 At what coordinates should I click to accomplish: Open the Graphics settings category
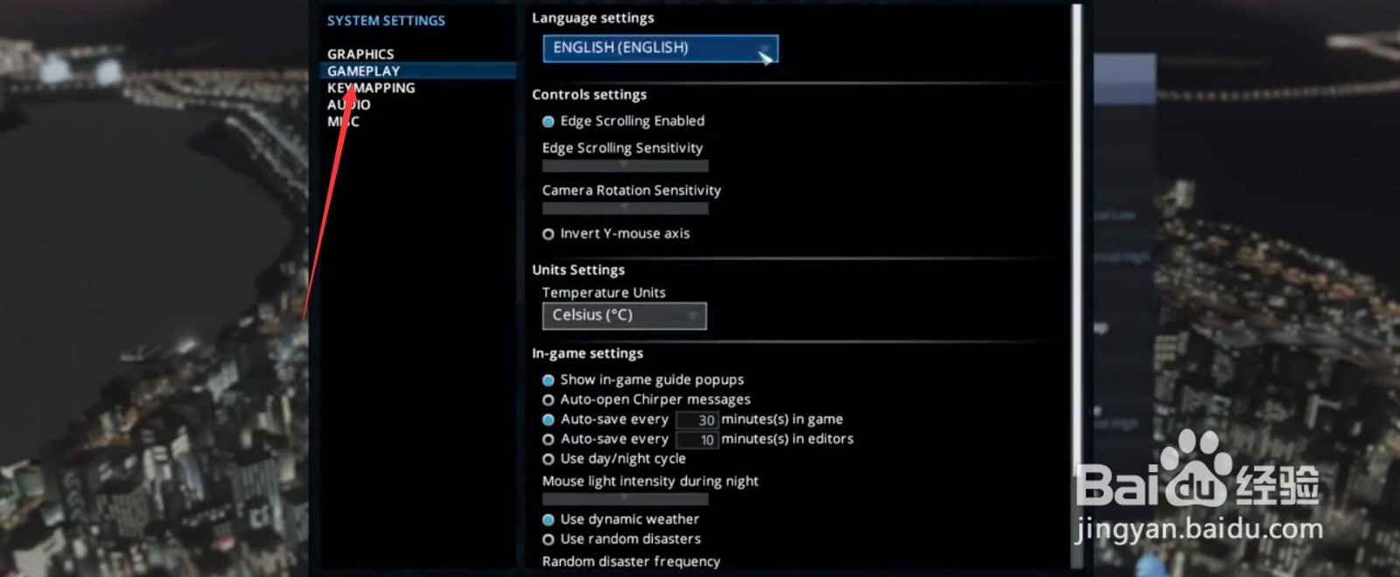coord(360,54)
